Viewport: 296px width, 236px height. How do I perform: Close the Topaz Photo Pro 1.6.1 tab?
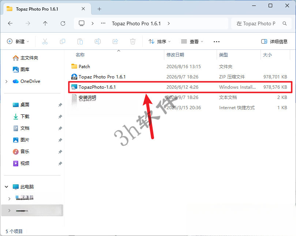83,9
